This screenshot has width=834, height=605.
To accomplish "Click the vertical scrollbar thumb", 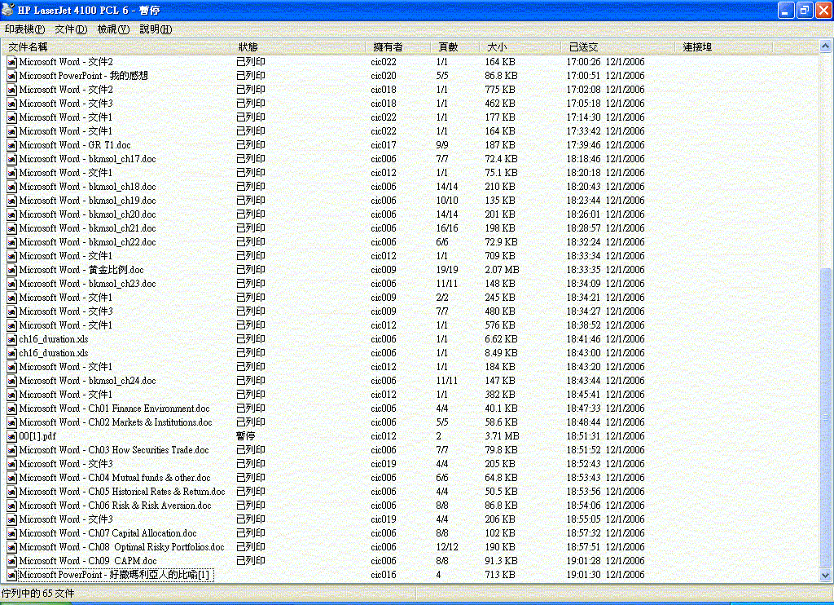I will pos(826,417).
